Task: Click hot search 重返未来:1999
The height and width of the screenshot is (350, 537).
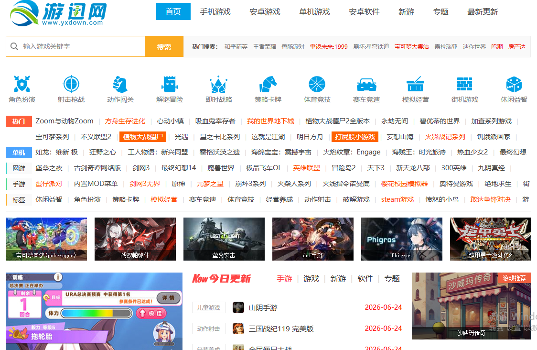Action: pyautogui.click(x=329, y=47)
